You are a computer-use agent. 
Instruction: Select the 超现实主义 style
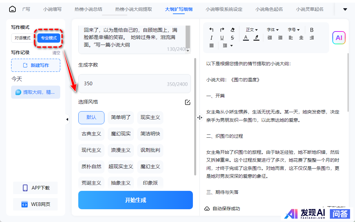pyautogui.click(x=121, y=167)
